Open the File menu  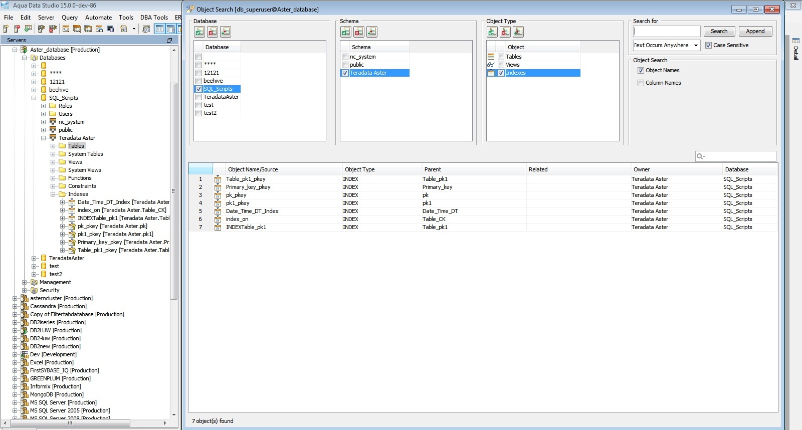pos(9,17)
